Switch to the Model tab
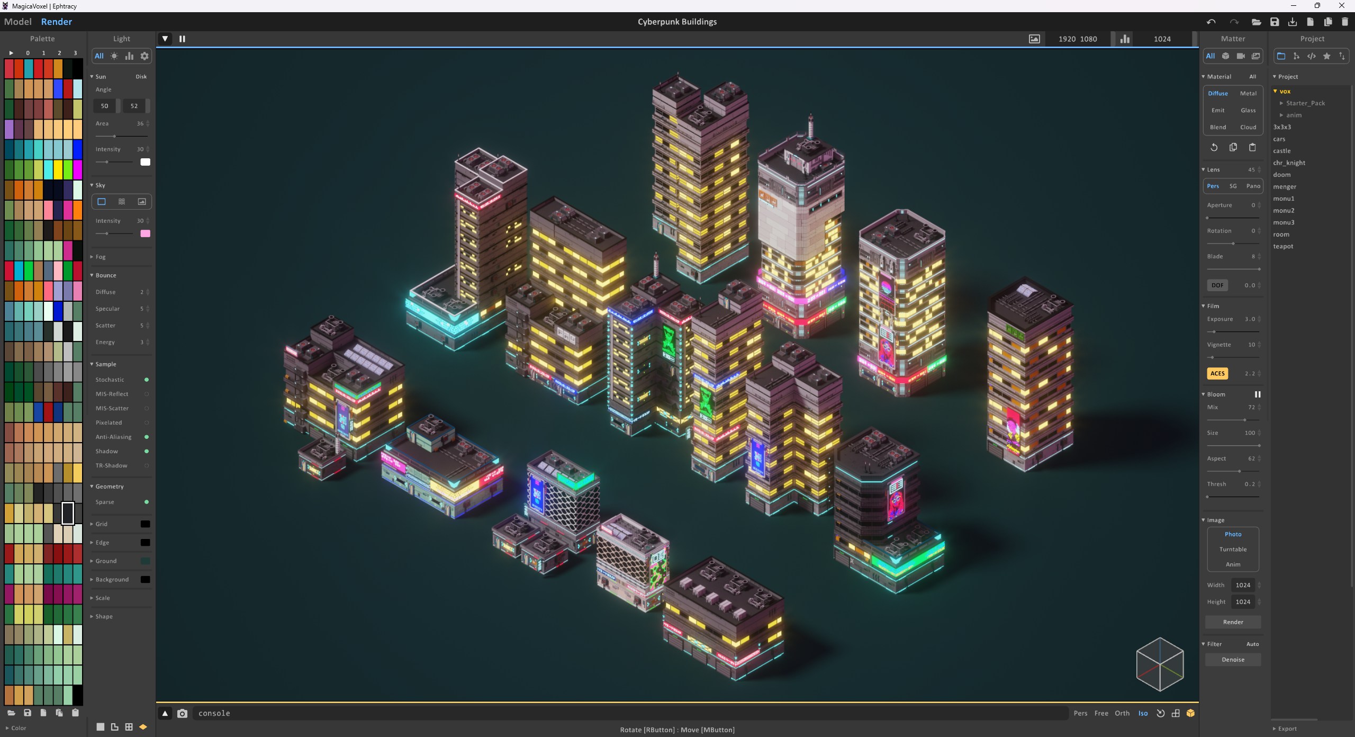The image size is (1355, 737). pyautogui.click(x=17, y=22)
